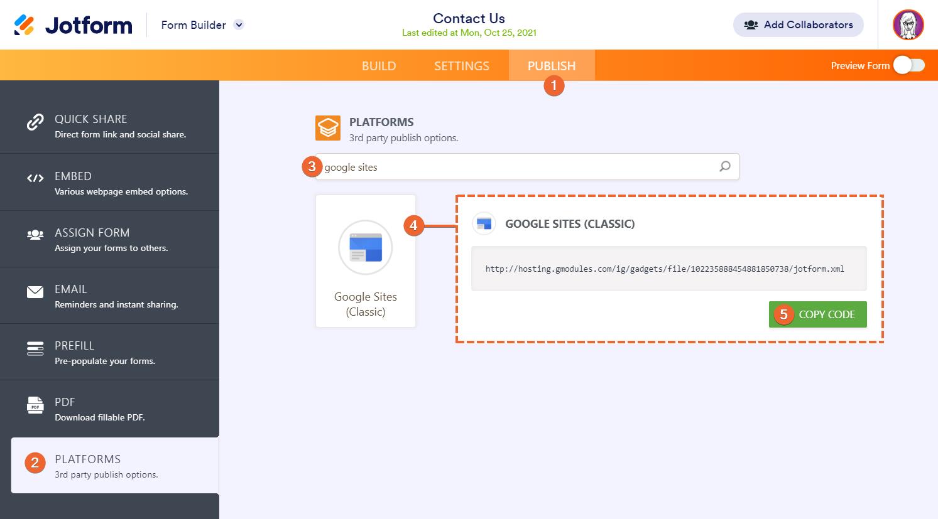Click the Last edited date text

[x=469, y=33]
